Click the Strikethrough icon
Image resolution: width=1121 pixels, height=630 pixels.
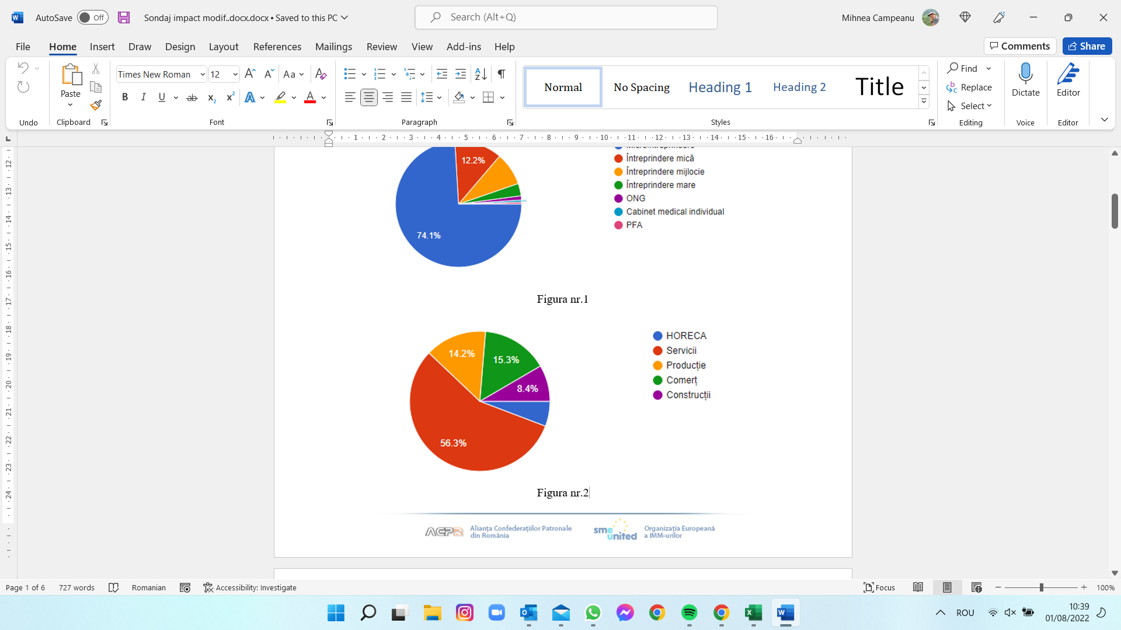click(192, 98)
